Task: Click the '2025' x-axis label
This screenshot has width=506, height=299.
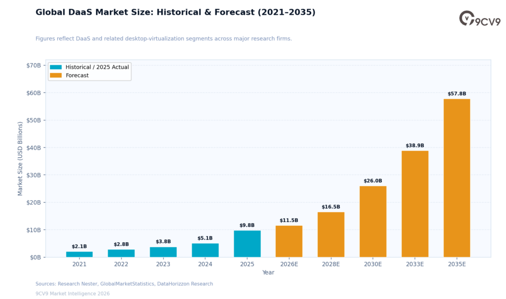Action: (x=247, y=264)
